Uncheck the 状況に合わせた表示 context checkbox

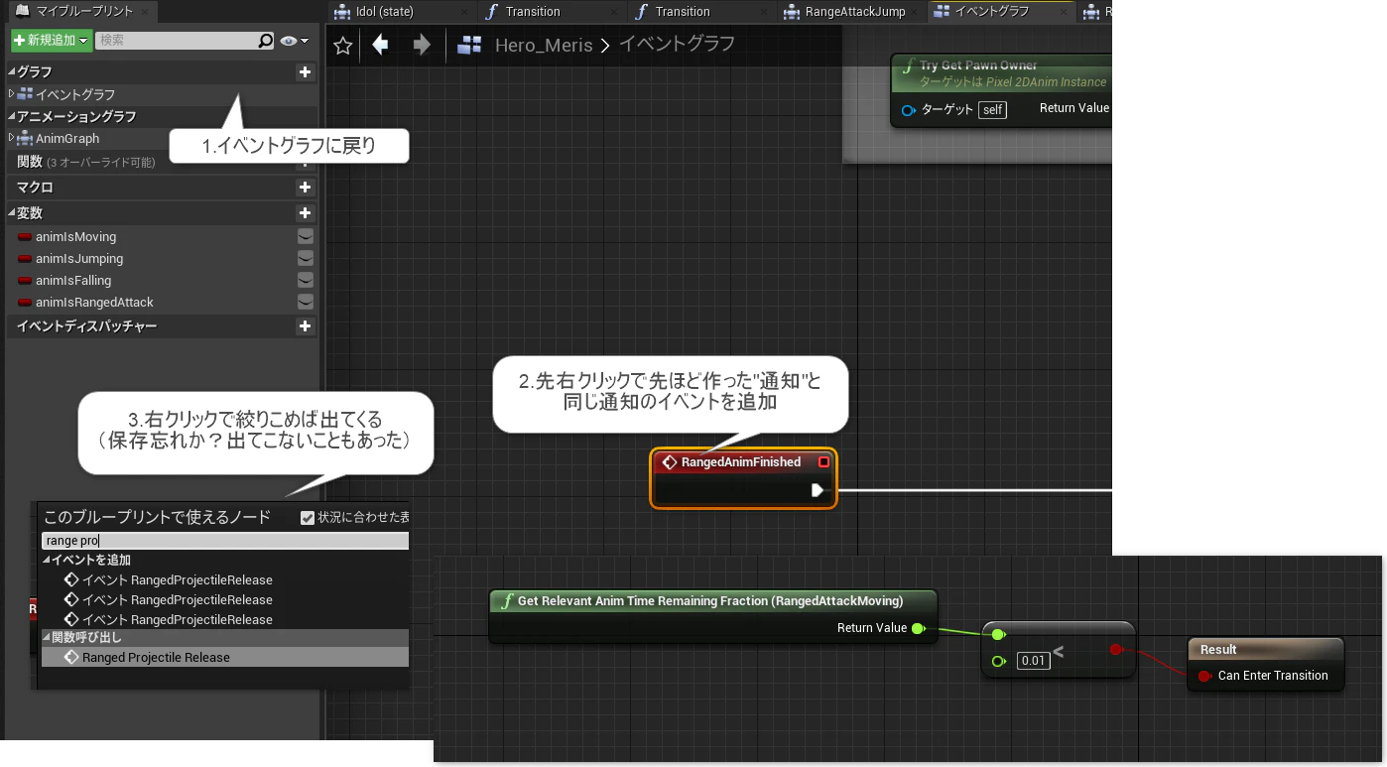tap(308, 517)
